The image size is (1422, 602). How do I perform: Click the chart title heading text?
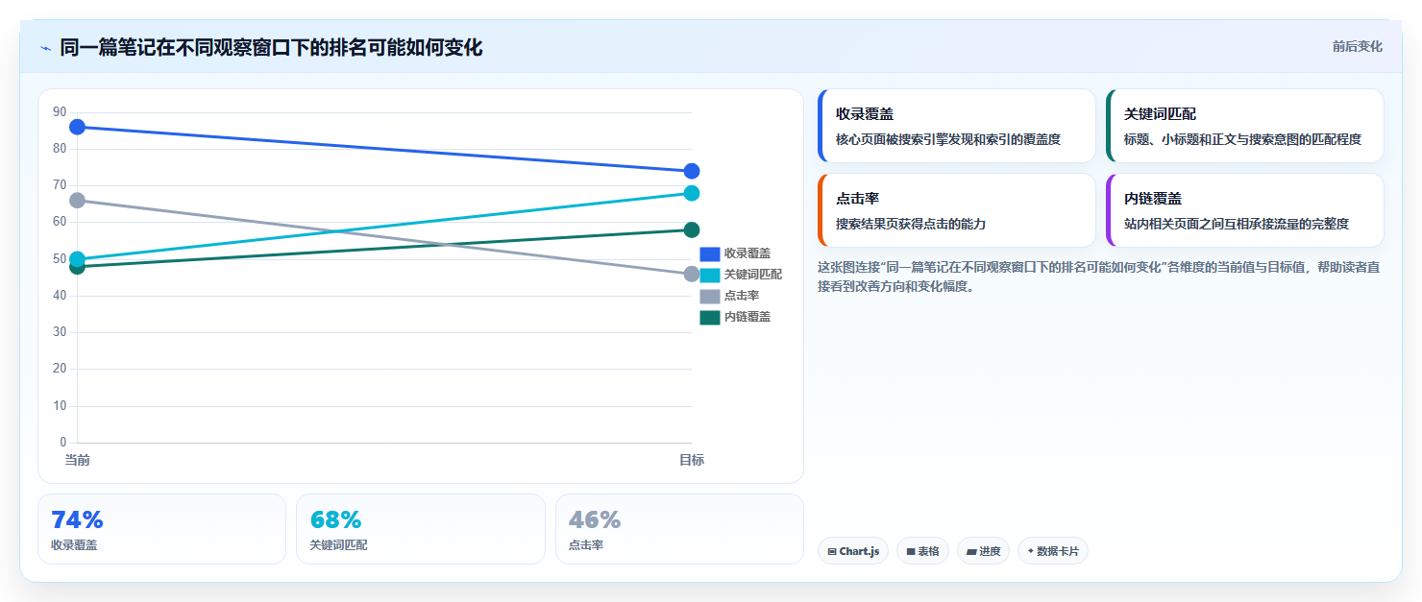click(x=271, y=47)
